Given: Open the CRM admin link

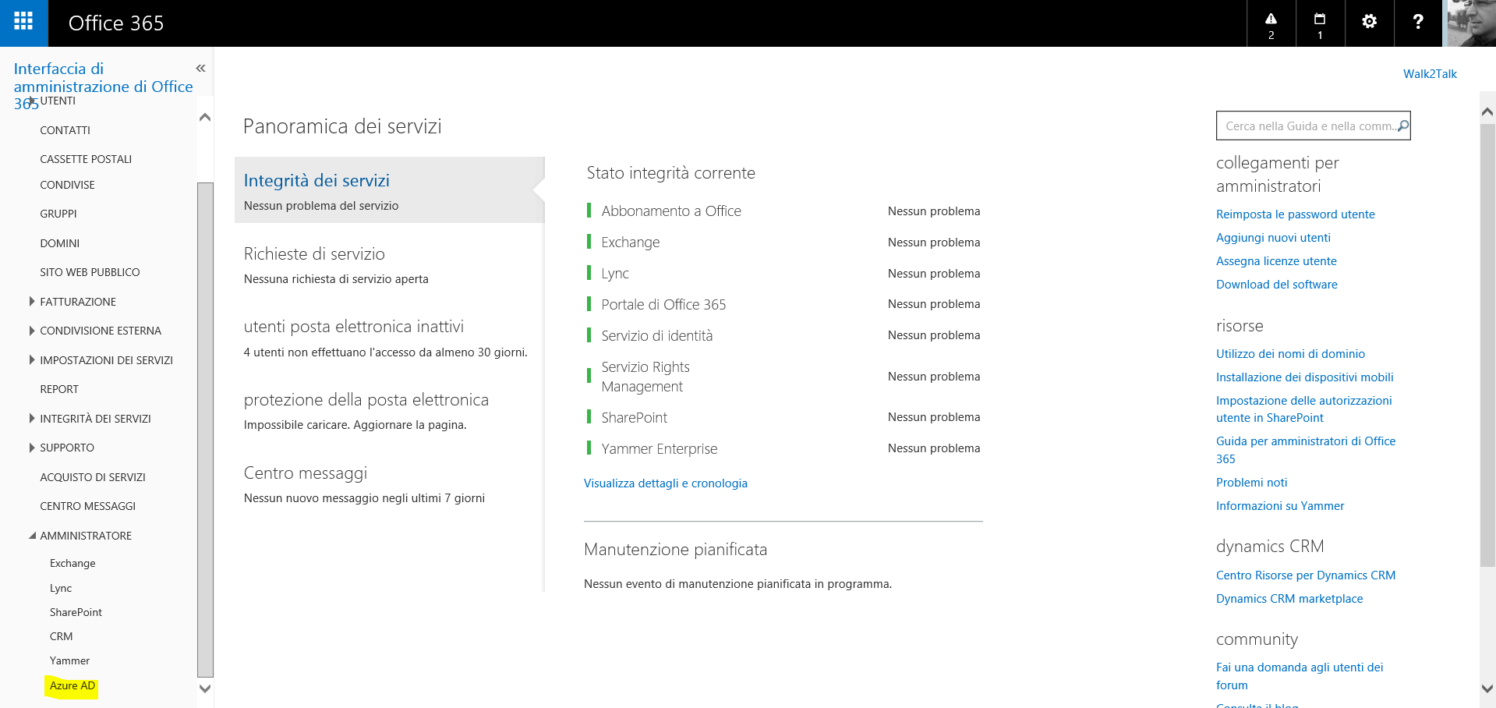Looking at the screenshot, I should click(62, 636).
